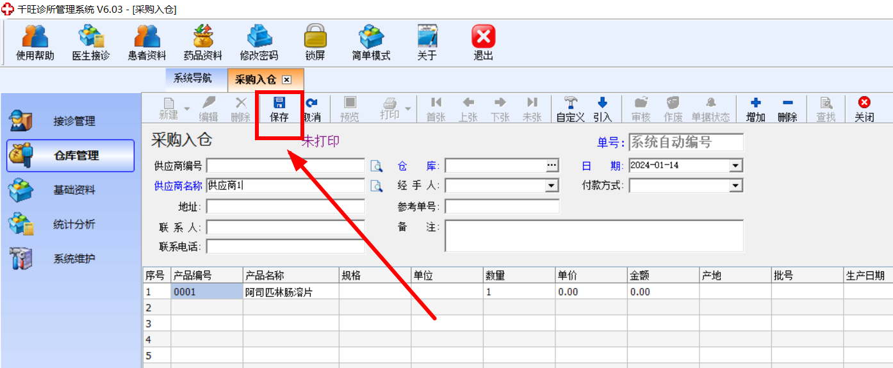Click the 编辑 edit toolbar button

coord(209,109)
